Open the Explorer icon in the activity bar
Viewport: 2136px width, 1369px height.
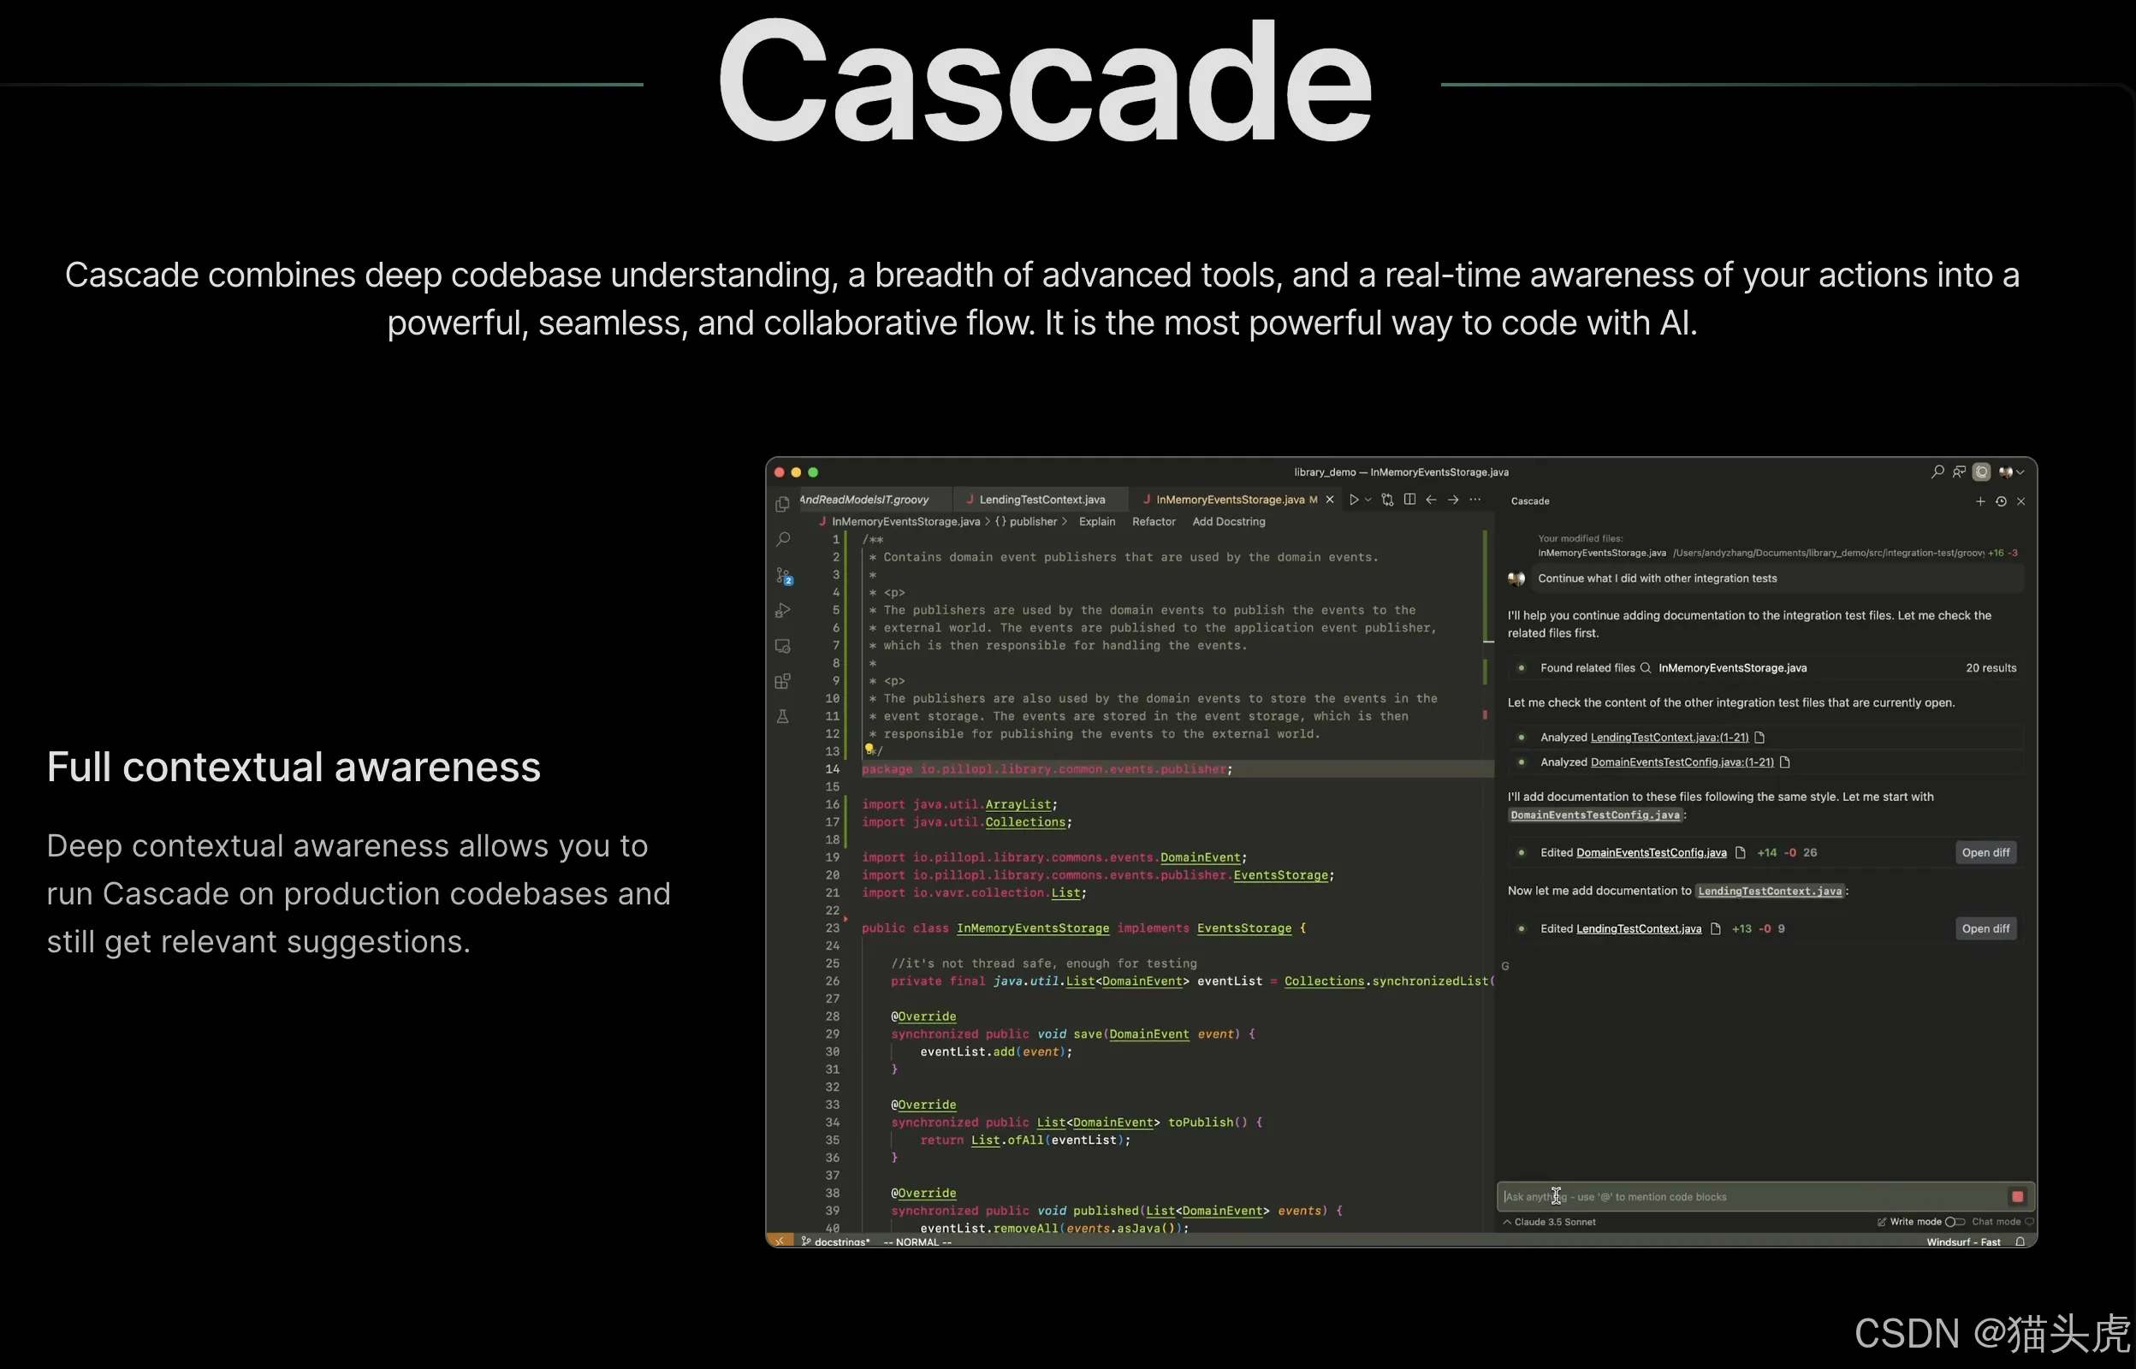tap(782, 504)
